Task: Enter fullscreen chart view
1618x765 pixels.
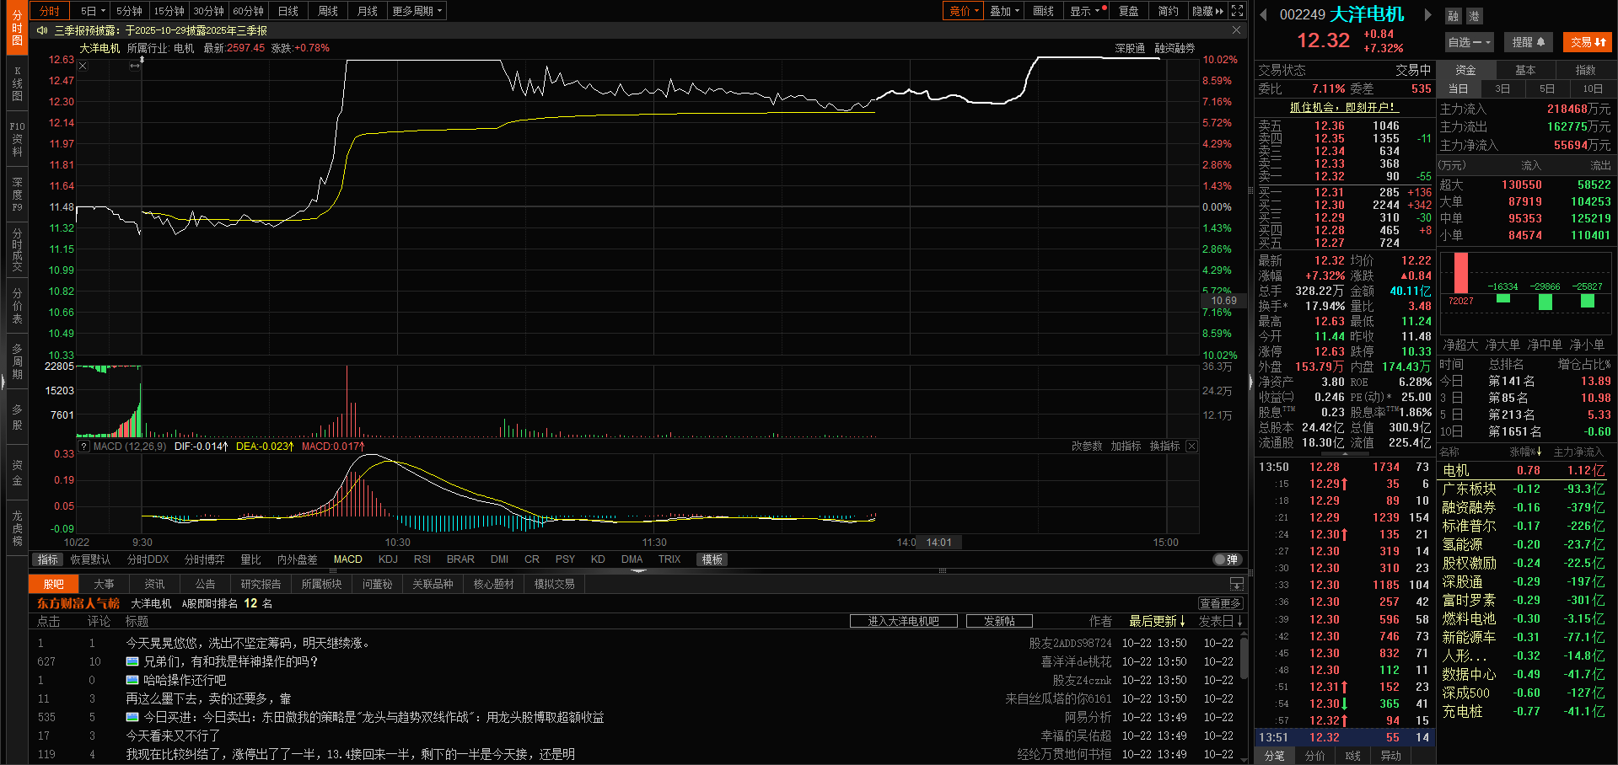Action: point(1237,11)
